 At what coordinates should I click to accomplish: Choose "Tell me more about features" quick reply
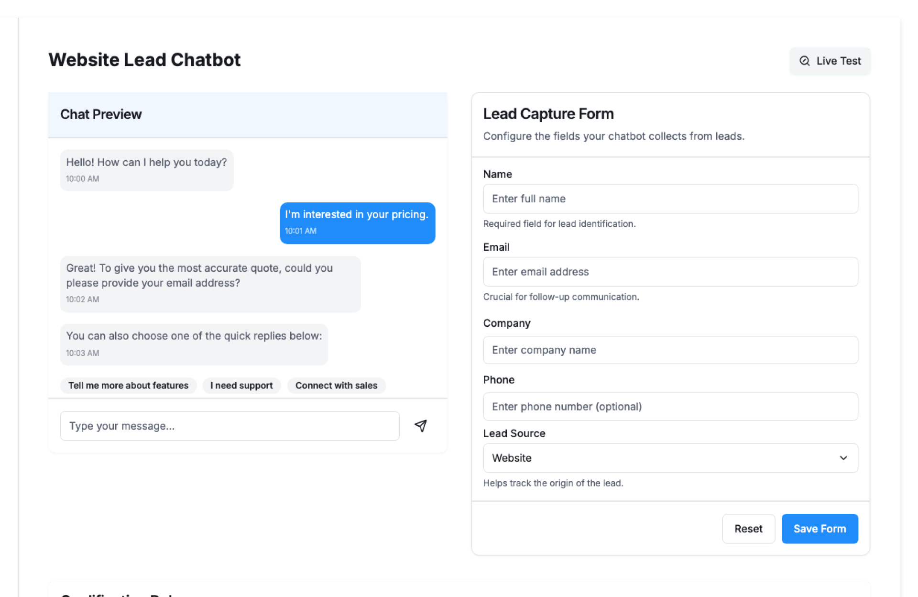(x=128, y=386)
